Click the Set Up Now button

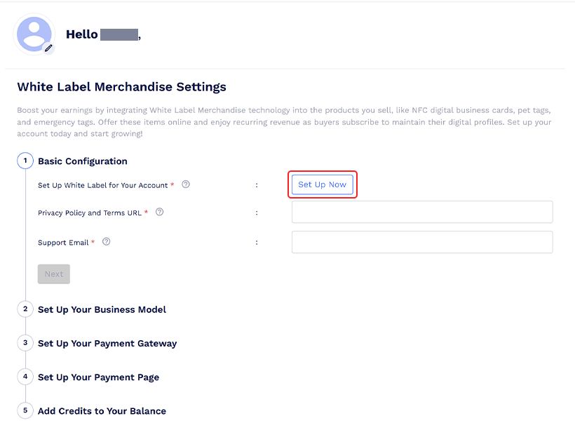point(323,184)
